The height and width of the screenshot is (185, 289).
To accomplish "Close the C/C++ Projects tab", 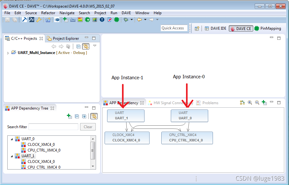I will pyautogui.click(x=41, y=39).
